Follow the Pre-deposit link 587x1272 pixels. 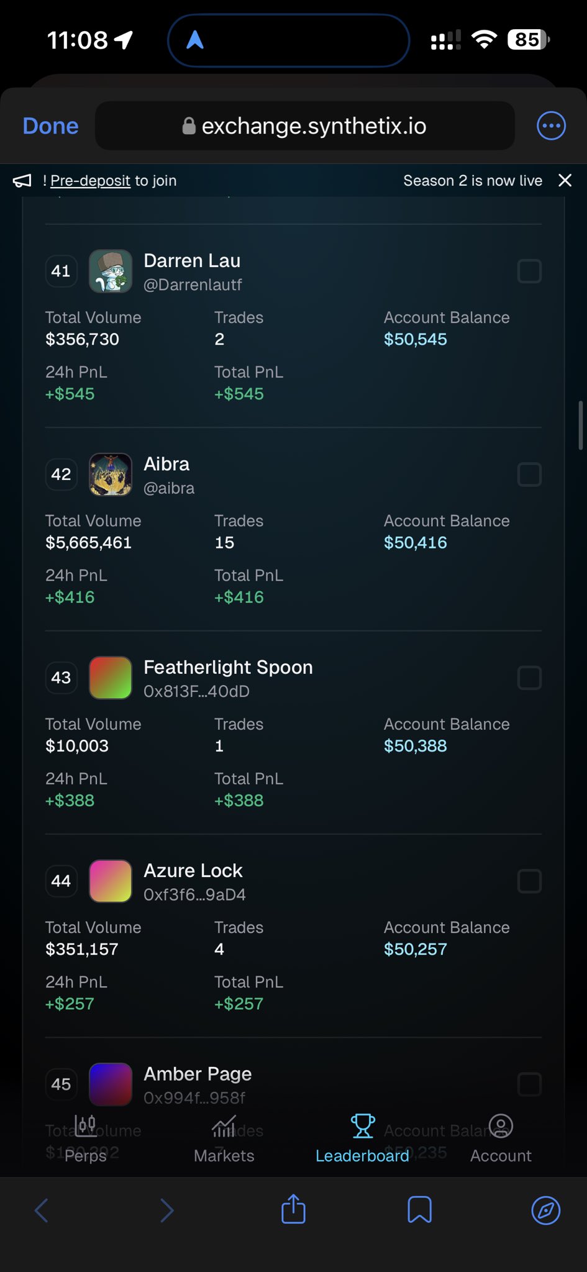(90, 181)
